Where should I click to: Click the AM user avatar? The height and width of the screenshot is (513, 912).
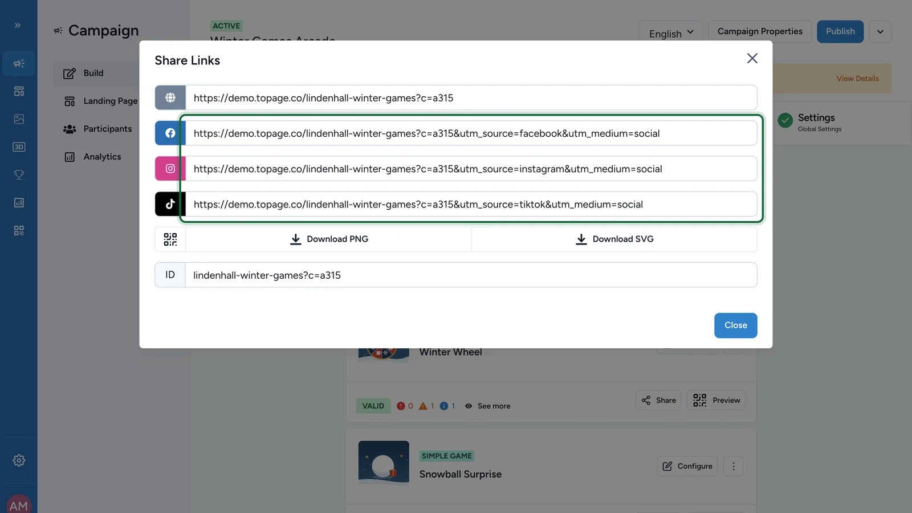19,505
